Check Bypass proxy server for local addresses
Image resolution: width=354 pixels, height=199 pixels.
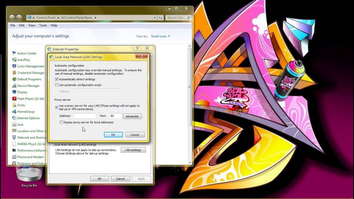point(61,122)
